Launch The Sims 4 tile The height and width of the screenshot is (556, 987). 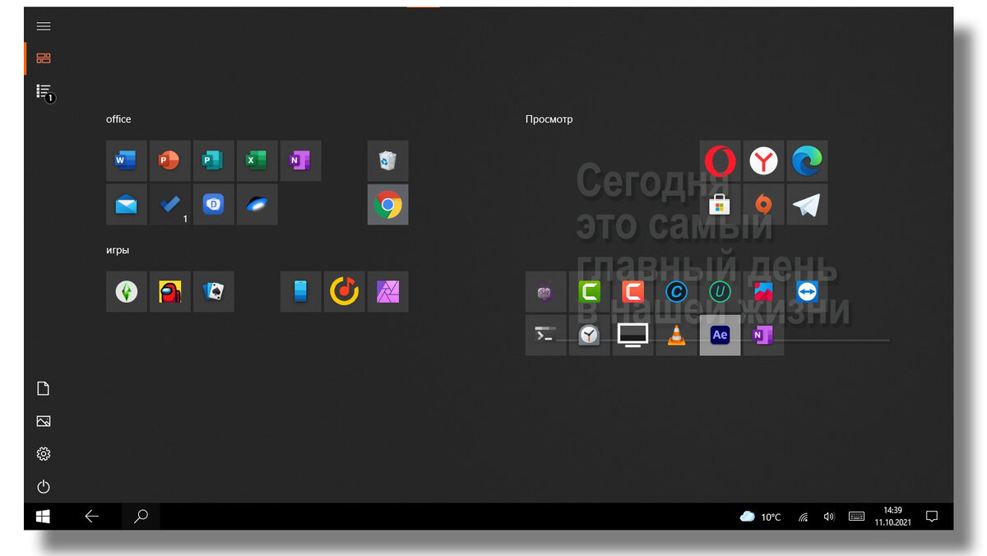pos(127,291)
